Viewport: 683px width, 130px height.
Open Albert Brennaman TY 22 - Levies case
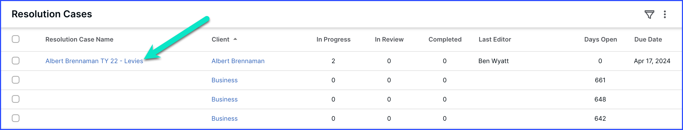point(94,61)
